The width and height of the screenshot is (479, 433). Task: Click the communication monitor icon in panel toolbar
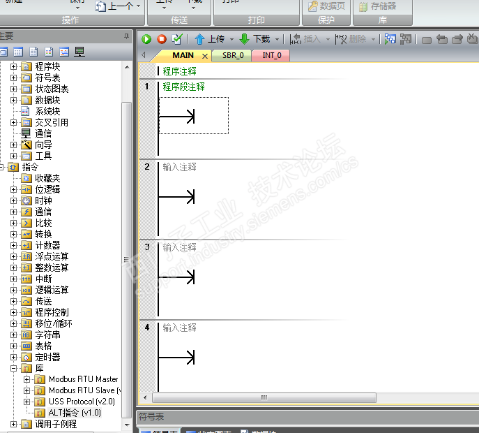(x=79, y=52)
